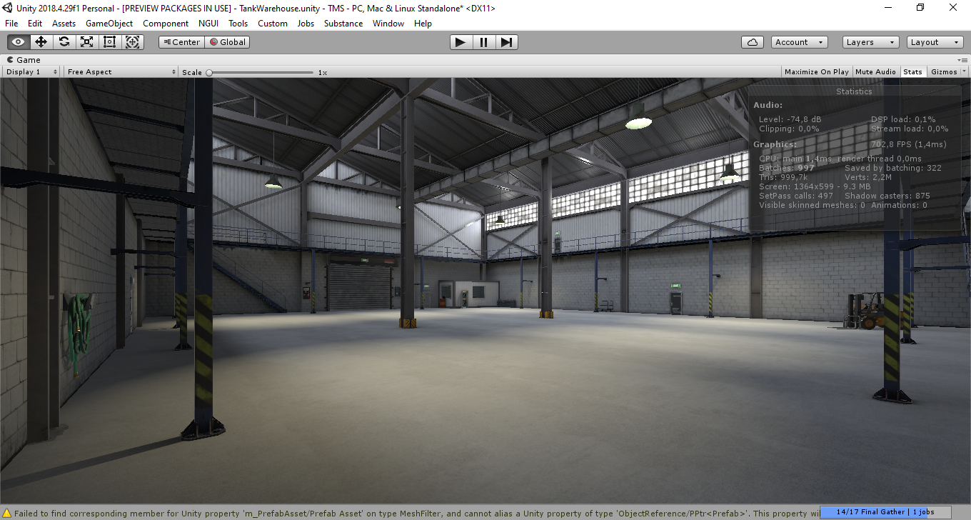Select the Rotate tool
Viewport: 971px width, 520px height.
[64, 42]
